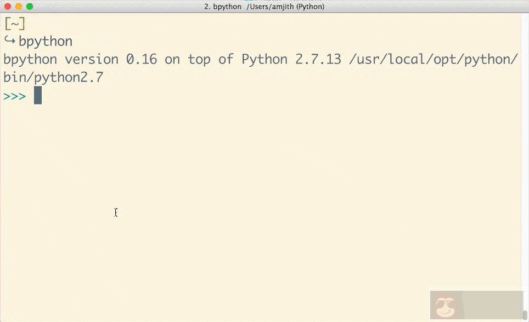Screen dimensions: 529x322
Task: Click the vertical scrollbar track
Action: [525, 164]
